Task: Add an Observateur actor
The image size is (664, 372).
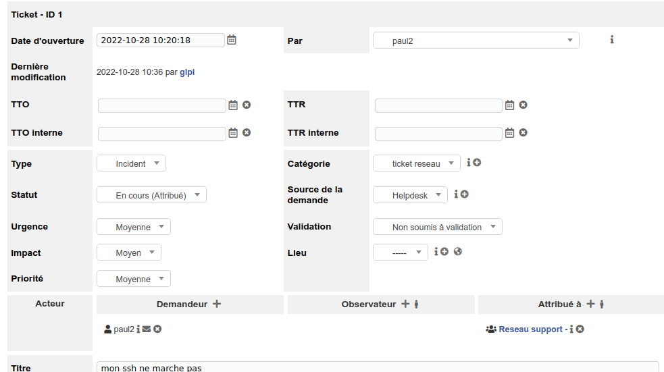Action: click(405, 304)
